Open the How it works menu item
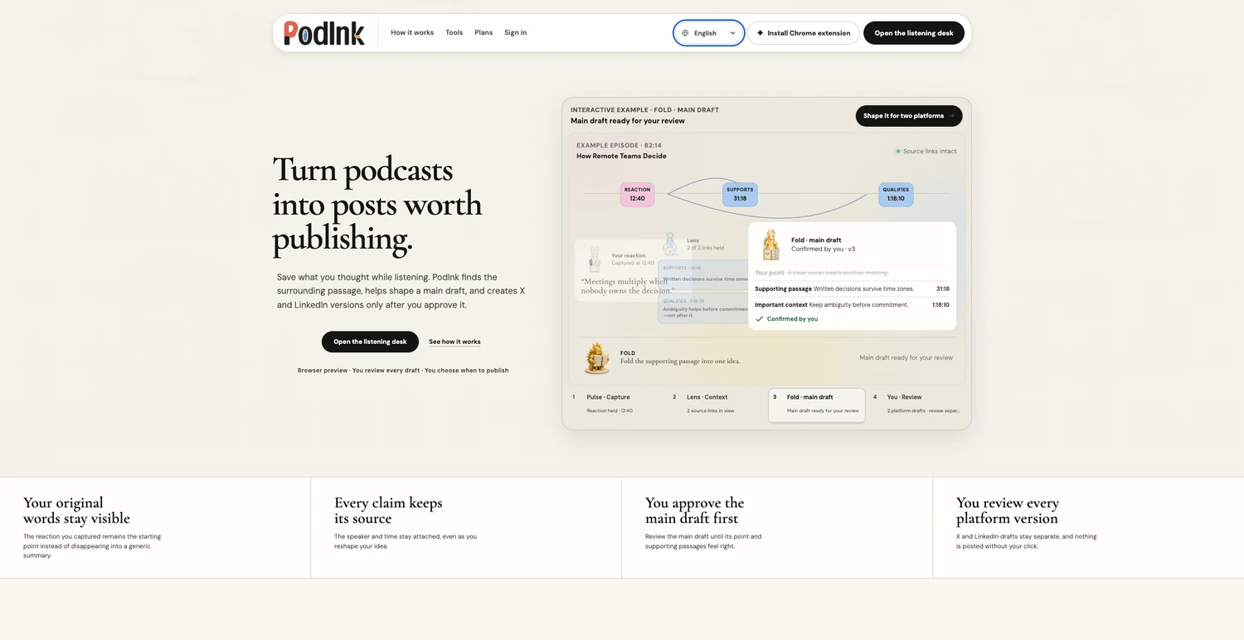This screenshot has width=1244, height=640. click(412, 32)
